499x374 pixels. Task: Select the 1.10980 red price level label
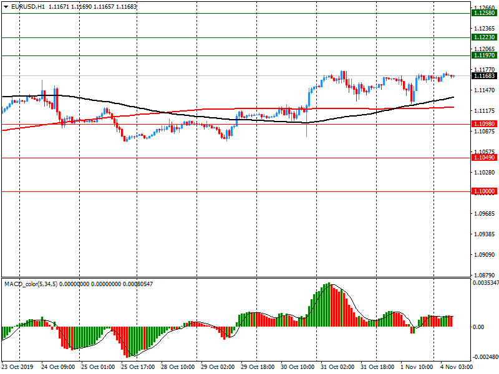pyautogui.click(x=483, y=124)
